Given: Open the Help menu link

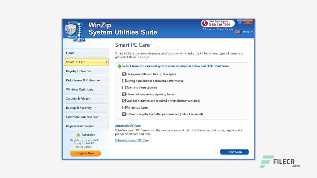Looking at the screenshot, I should [x=246, y=32].
